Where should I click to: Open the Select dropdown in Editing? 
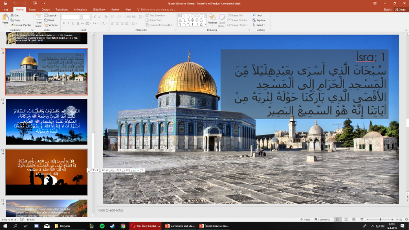point(259,25)
